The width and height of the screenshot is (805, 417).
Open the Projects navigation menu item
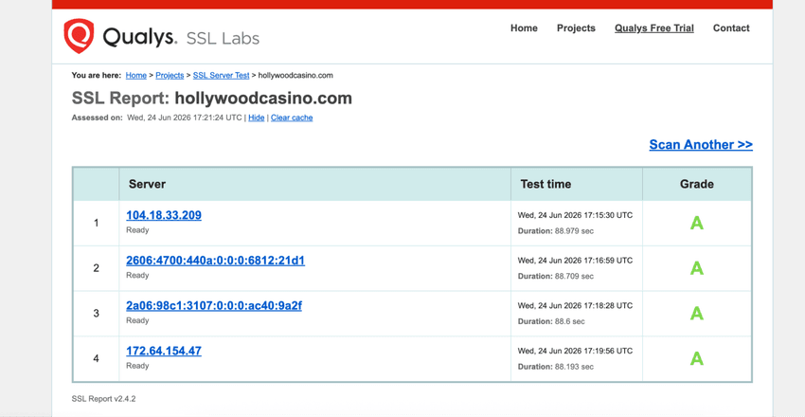point(576,28)
